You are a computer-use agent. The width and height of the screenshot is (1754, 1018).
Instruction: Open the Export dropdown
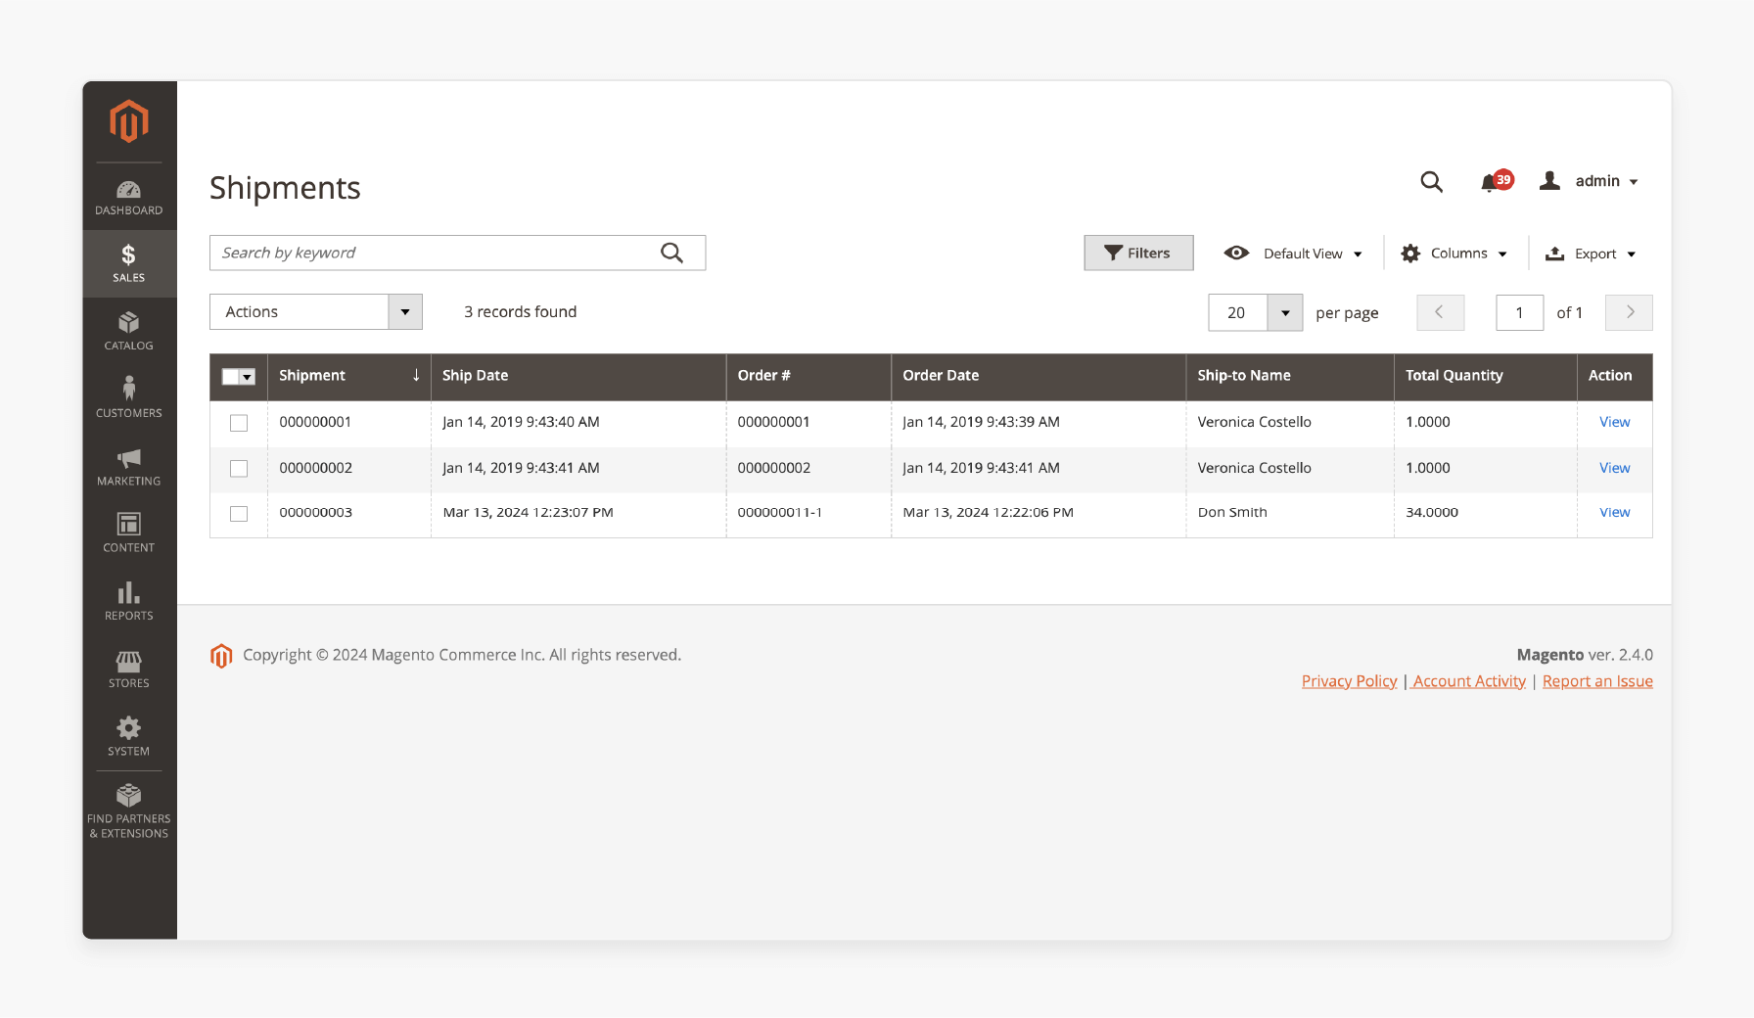(1591, 254)
